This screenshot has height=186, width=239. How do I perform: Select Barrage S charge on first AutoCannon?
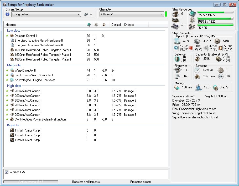click(x=130, y=91)
